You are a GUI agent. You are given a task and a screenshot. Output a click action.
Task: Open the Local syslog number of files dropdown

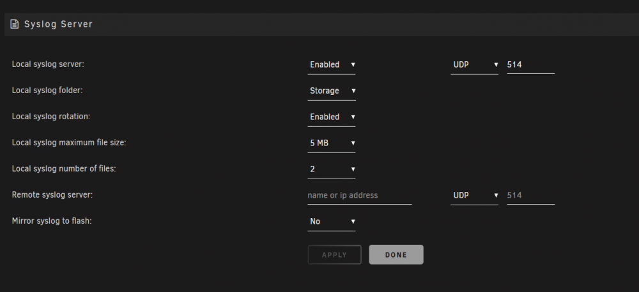pos(331,169)
